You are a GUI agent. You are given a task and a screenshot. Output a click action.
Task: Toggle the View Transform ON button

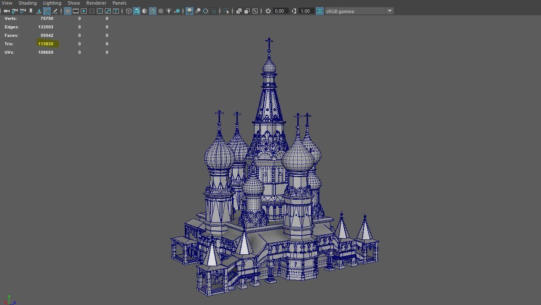320,11
